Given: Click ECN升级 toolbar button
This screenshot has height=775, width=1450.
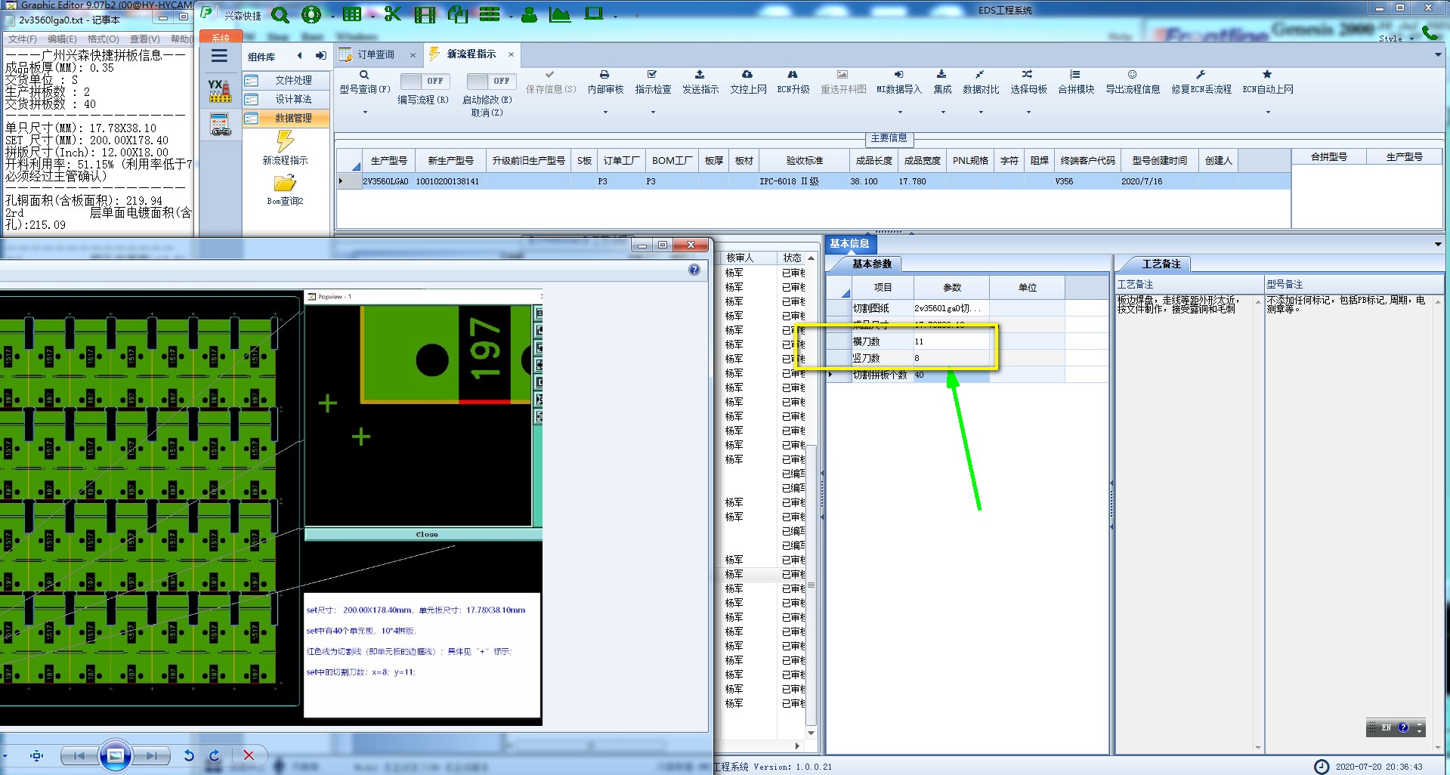Looking at the screenshot, I should point(793,82).
